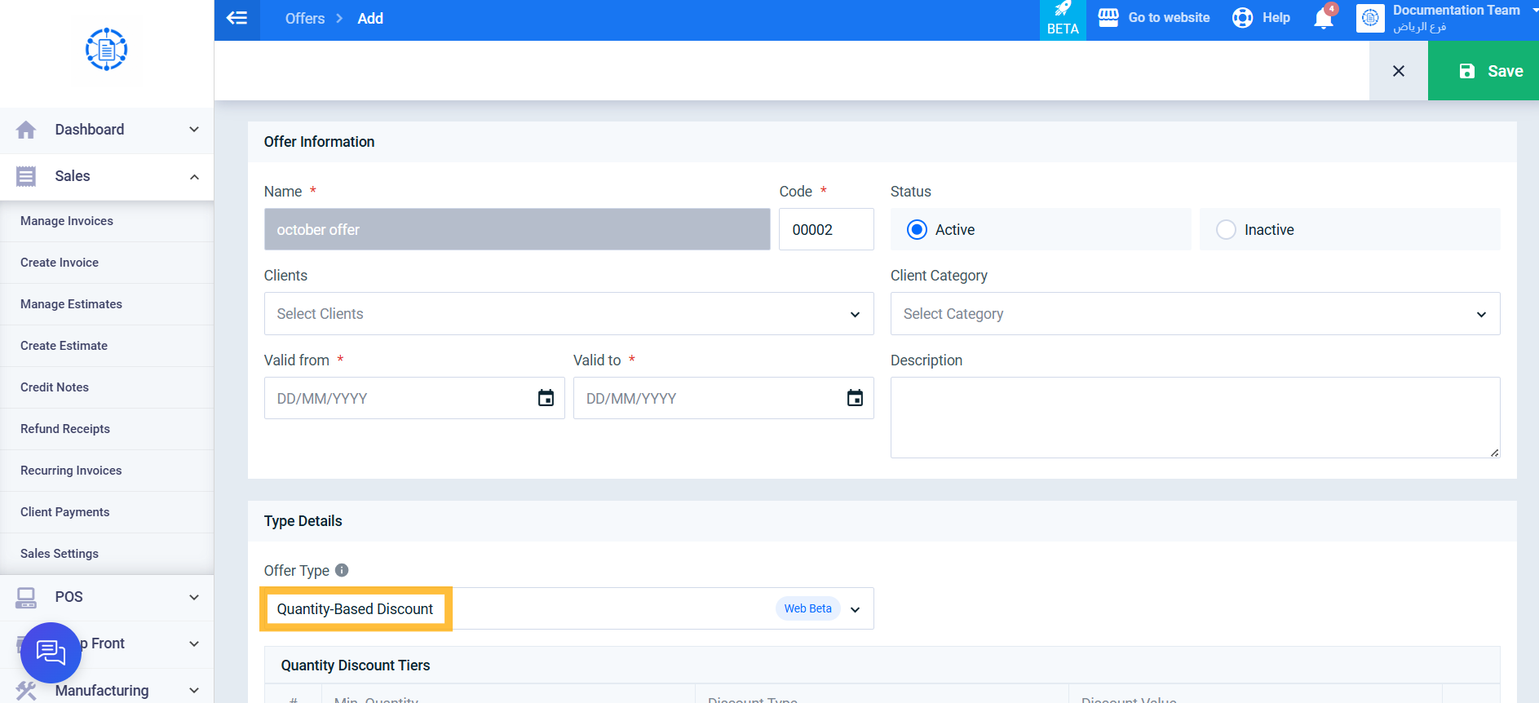
Task: Expand the POS sidebar section
Action: (107, 597)
